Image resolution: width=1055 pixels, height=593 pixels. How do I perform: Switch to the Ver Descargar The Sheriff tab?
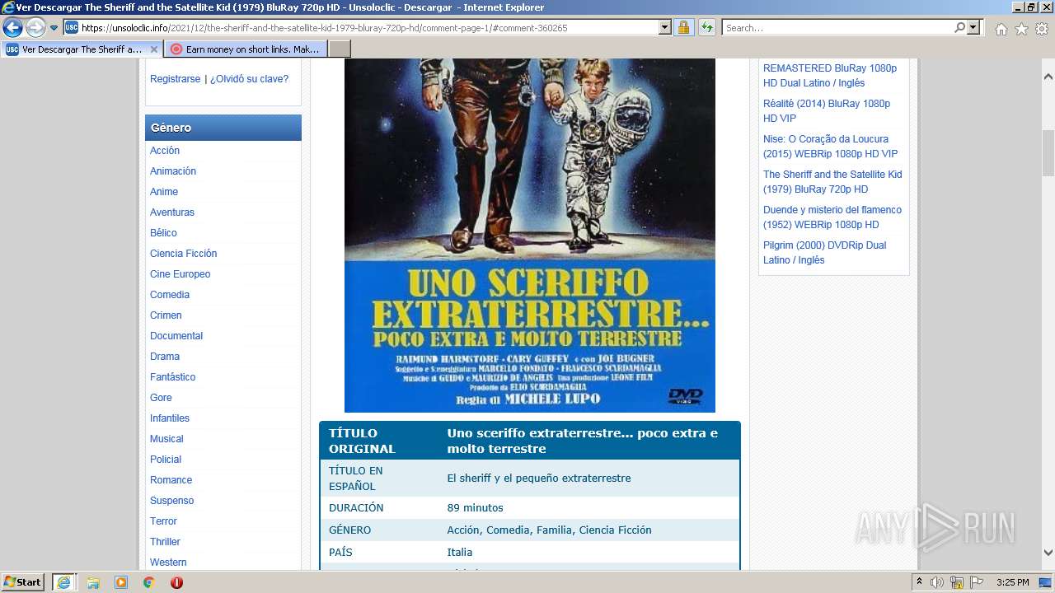(81, 49)
